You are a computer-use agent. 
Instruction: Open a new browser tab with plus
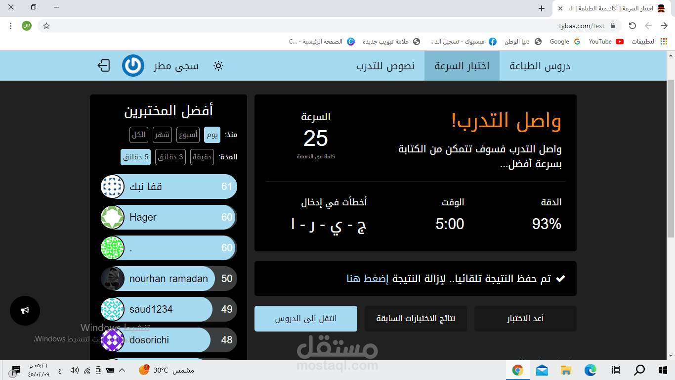click(x=542, y=8)
